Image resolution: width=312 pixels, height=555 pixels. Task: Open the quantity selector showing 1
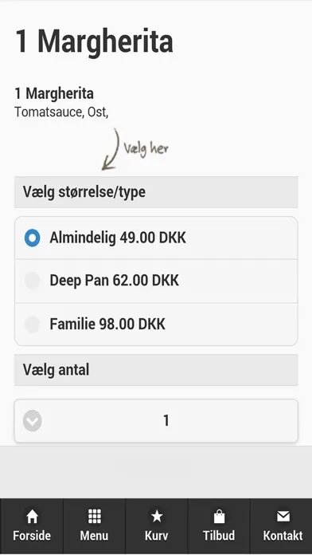tap(156, 421)
